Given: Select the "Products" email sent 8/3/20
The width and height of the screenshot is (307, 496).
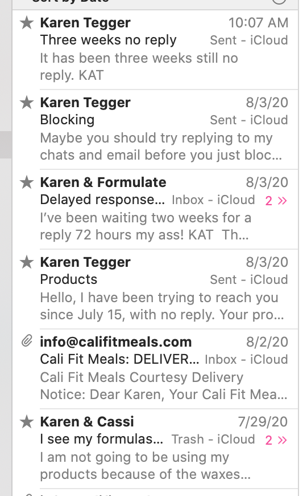Looking at the screenshot, I should tap(155, 288).
